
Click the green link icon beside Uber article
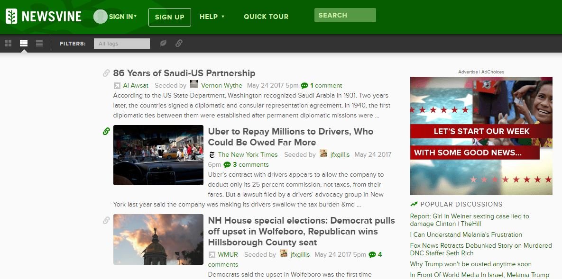(106, 131)
